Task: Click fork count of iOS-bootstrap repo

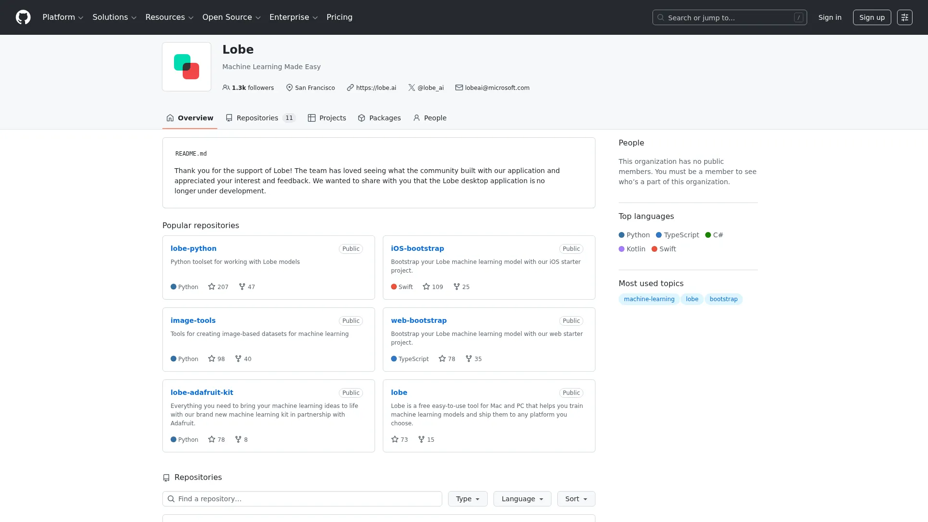Action: [x=462, y=287]
